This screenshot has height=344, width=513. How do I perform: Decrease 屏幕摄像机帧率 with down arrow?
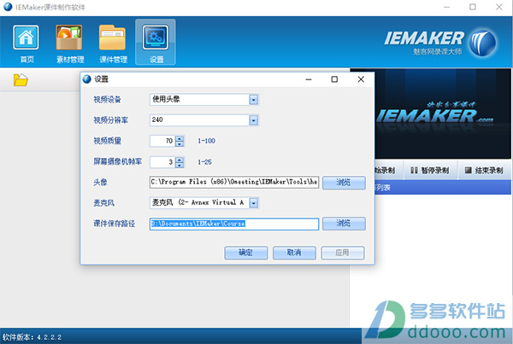(x=180, y=165)
